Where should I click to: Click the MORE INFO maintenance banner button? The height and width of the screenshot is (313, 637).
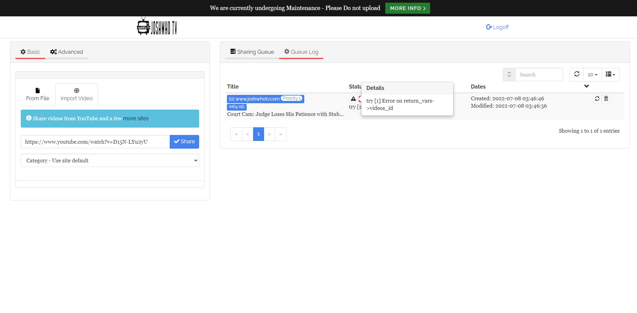[x=407, y=8]
